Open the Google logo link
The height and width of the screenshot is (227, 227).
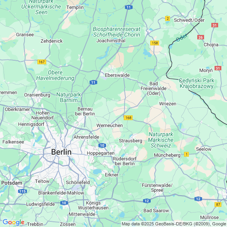[x=14, y=222]
